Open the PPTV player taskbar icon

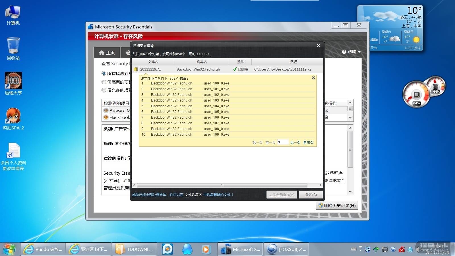click(x=167, y=249)
